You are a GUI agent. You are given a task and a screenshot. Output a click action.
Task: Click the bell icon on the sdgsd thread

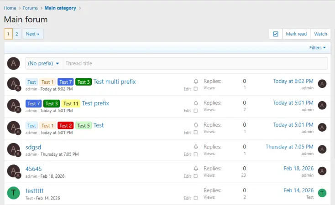(x=196, y=147)
